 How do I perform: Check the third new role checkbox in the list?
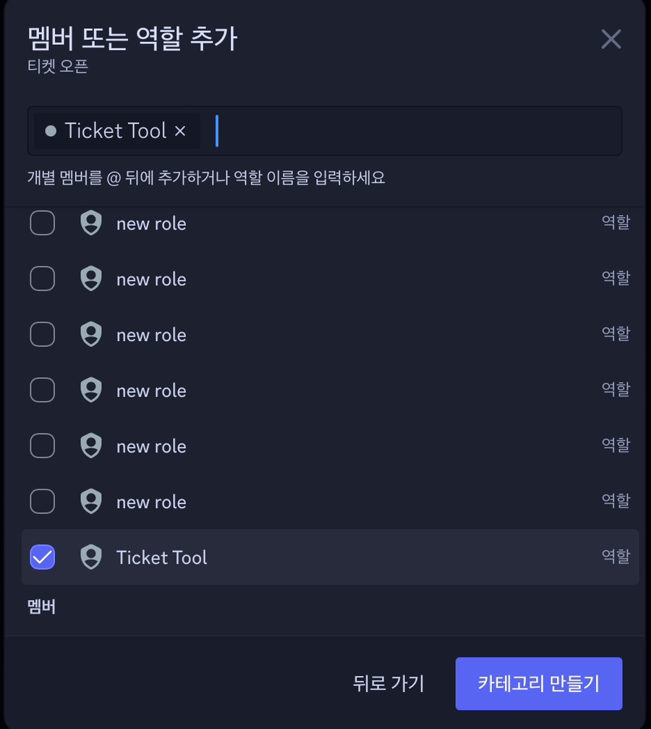tap(42, 334)
